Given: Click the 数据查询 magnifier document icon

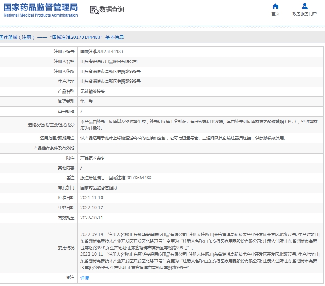Looking at the screenshot, I should [95, 10].
